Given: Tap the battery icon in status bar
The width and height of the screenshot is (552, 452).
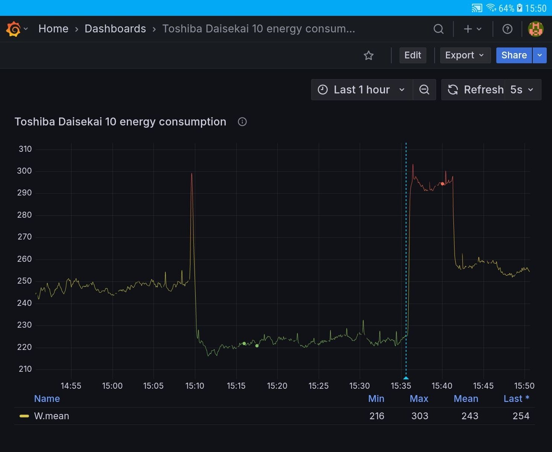Looking at the screenshot, I should [x=520, y=8].
